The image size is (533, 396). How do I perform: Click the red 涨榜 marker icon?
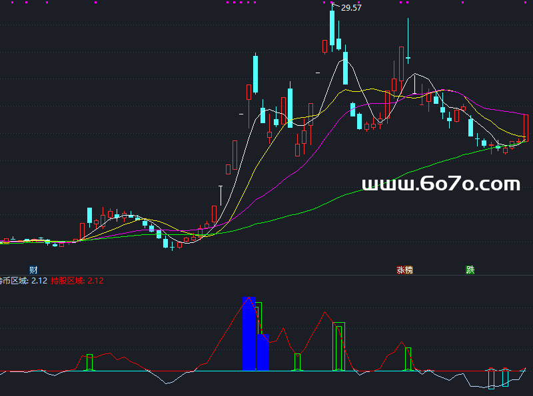[x=404, y=270]
